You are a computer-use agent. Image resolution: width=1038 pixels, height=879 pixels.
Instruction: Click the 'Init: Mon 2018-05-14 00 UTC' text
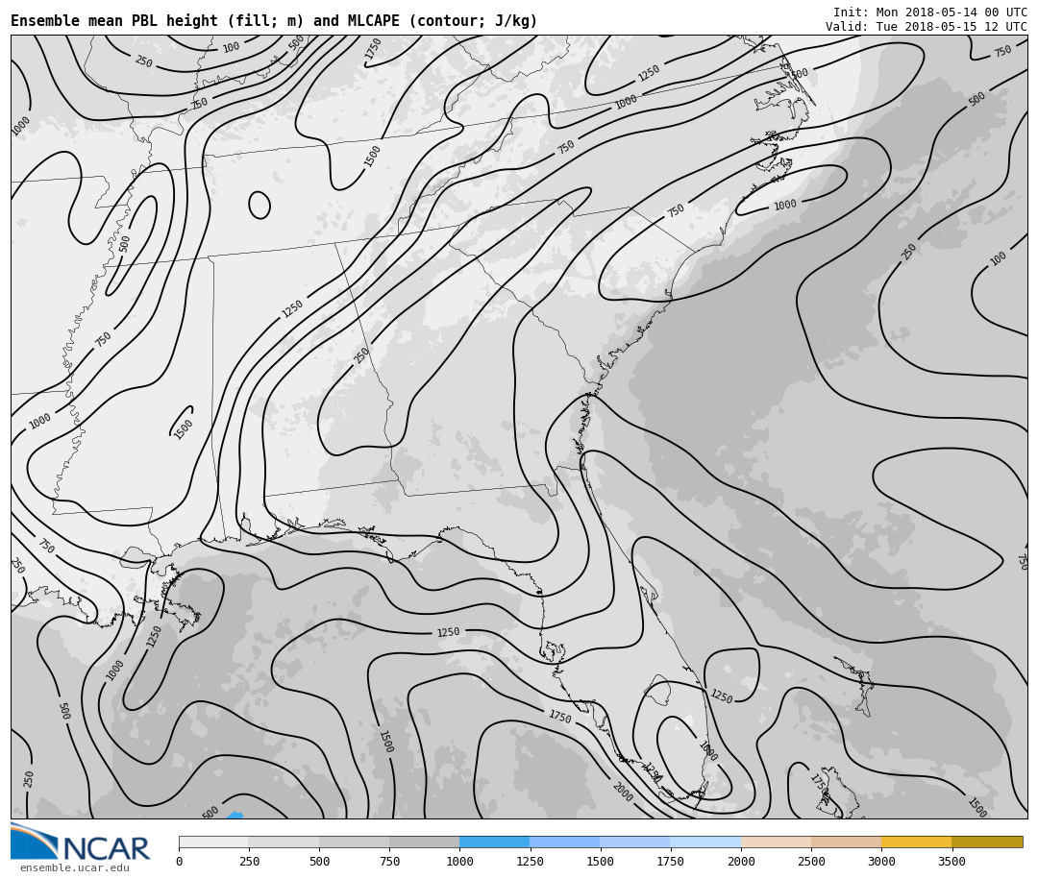(x=930, y=12)
